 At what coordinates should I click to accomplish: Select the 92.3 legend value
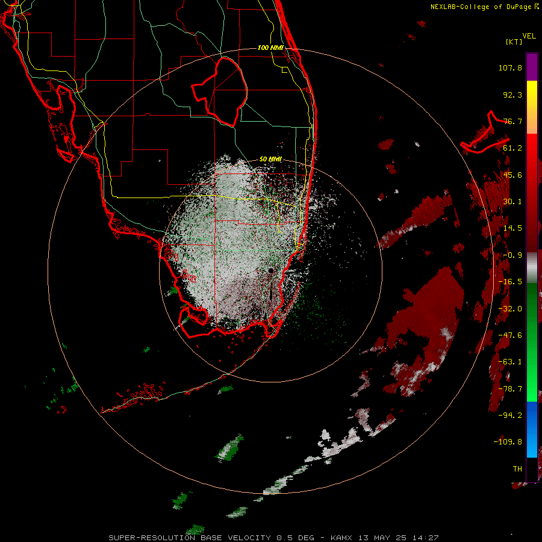(512, 95)
